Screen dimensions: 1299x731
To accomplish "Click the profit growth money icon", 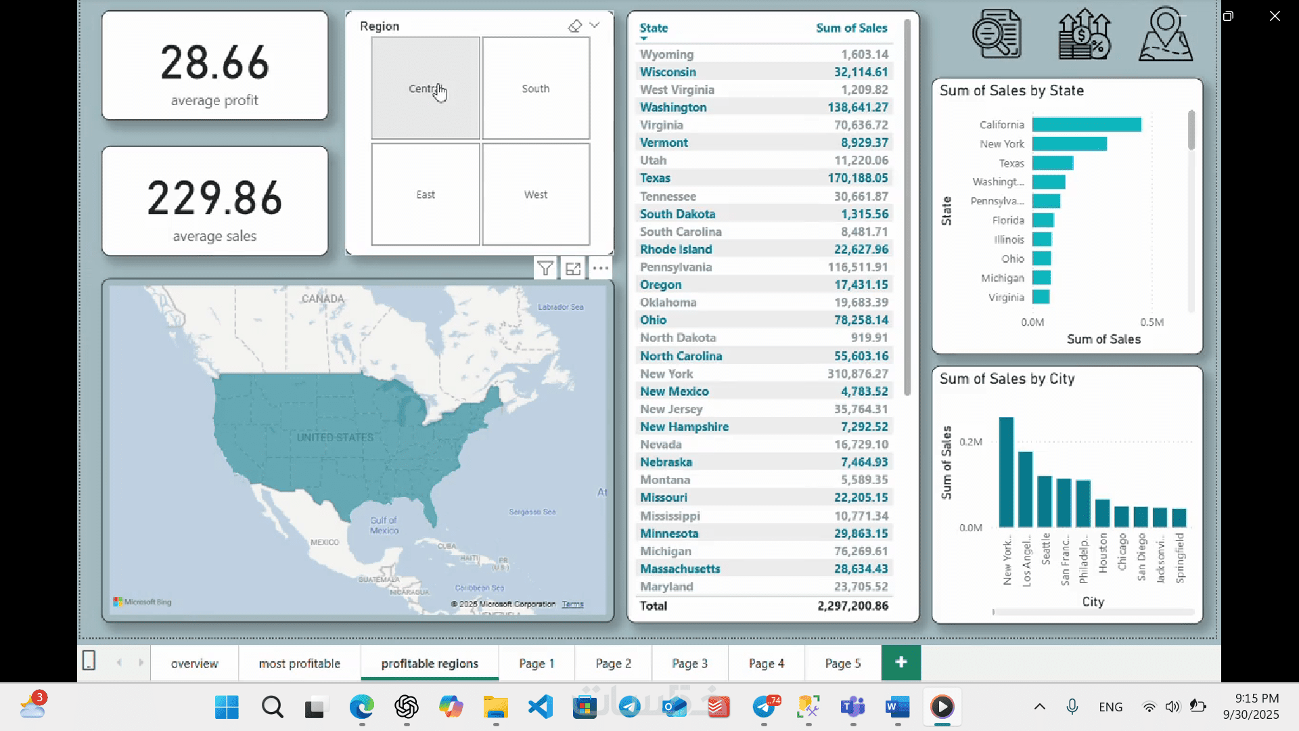I will (1085, 34).
